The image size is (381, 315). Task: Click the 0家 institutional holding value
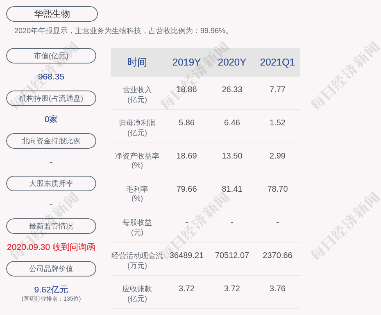click(51, 119)
